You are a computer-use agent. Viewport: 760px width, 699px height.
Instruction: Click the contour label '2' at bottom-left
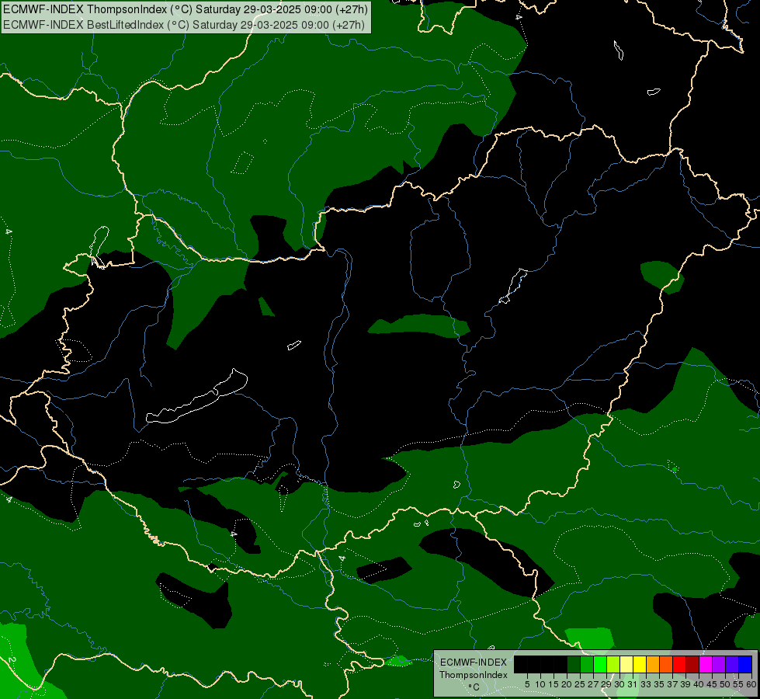coord(12,661)
